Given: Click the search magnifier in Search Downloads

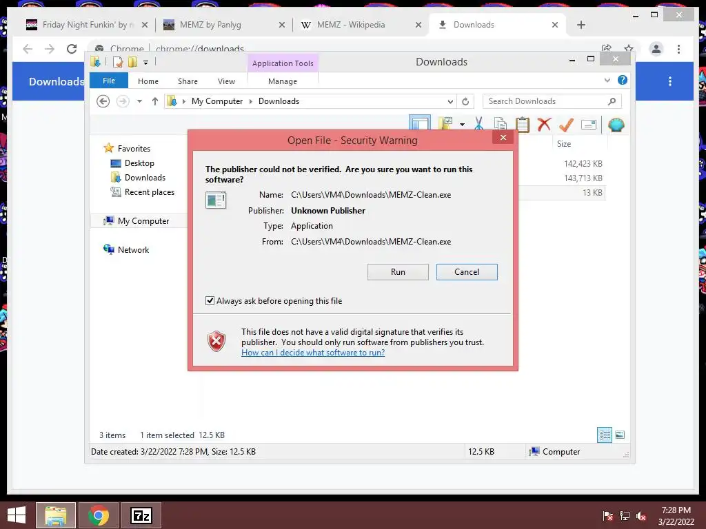Looking at the screenshot, I should [x=612, y=101].
